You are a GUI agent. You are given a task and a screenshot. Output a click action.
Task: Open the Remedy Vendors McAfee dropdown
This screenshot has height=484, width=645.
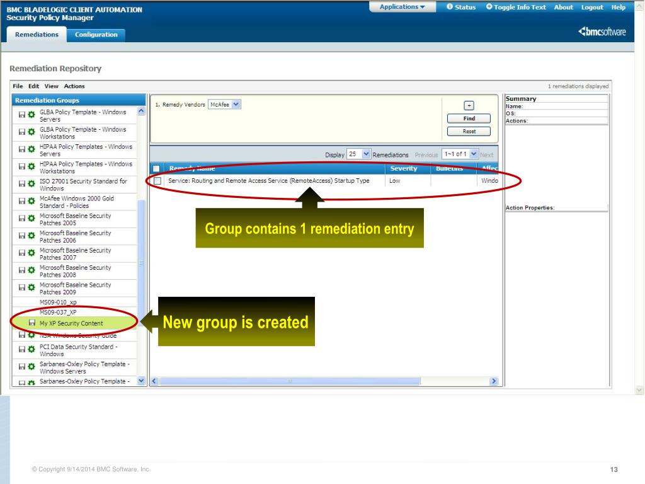[x=225, y=105]
